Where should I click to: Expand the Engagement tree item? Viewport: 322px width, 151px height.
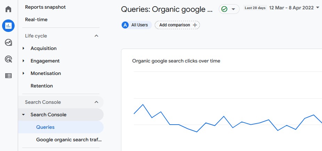click(x=23, y=61)
